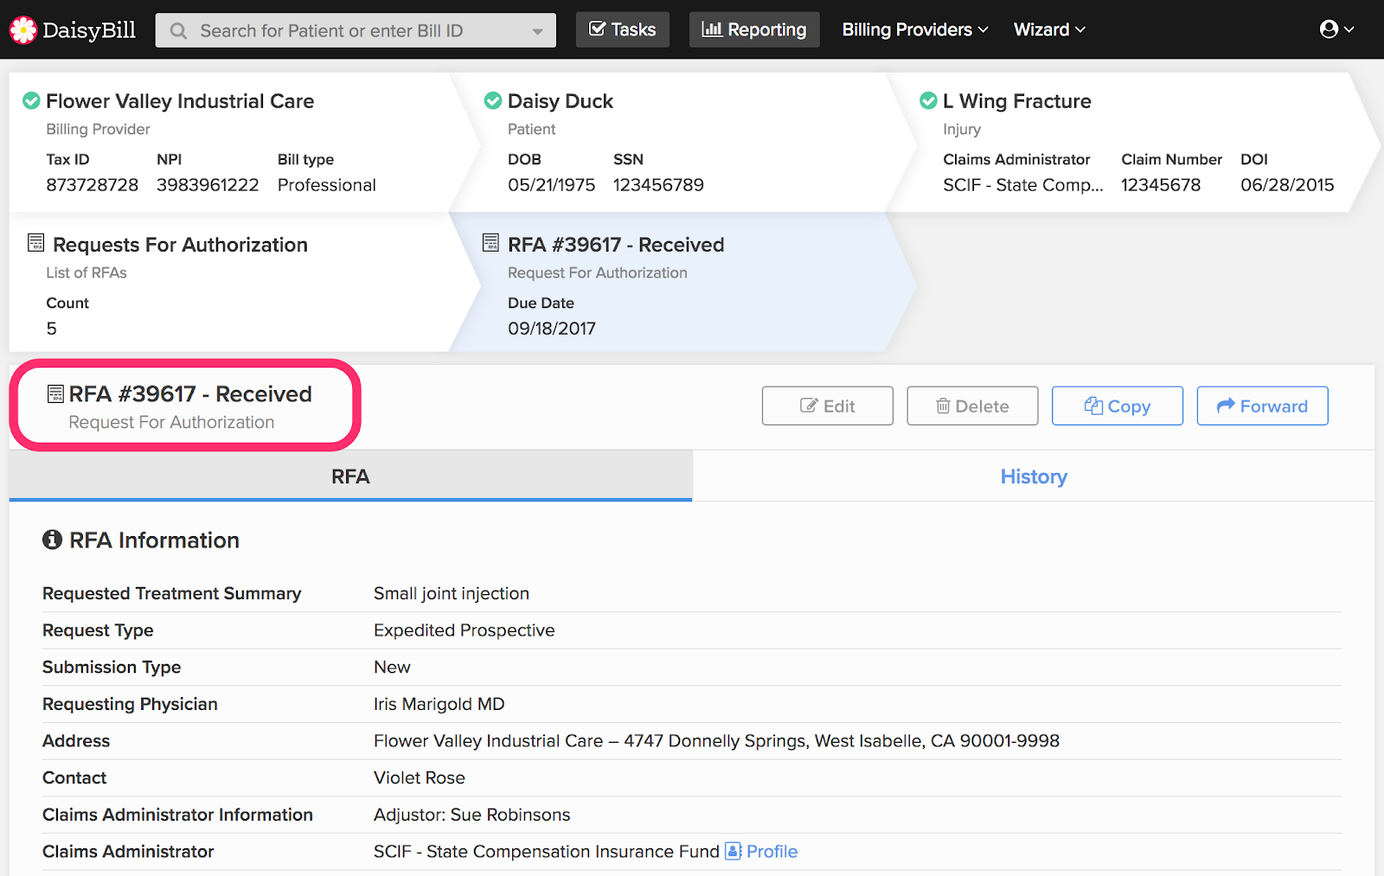Click the green check beside L Wing Fracture

point(928,101)
